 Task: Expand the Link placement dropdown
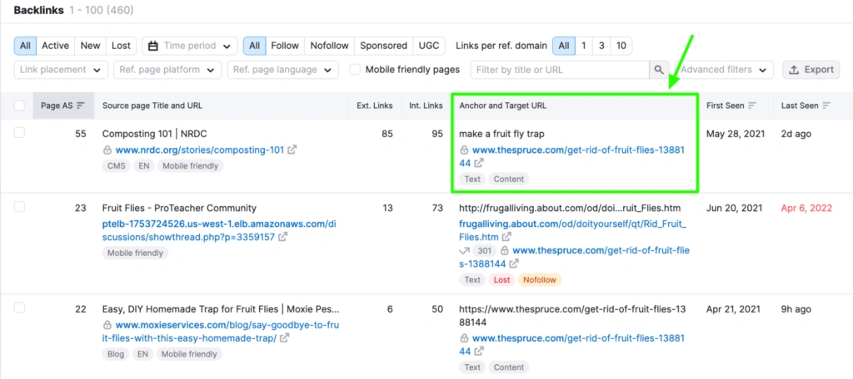coord(62,70)
